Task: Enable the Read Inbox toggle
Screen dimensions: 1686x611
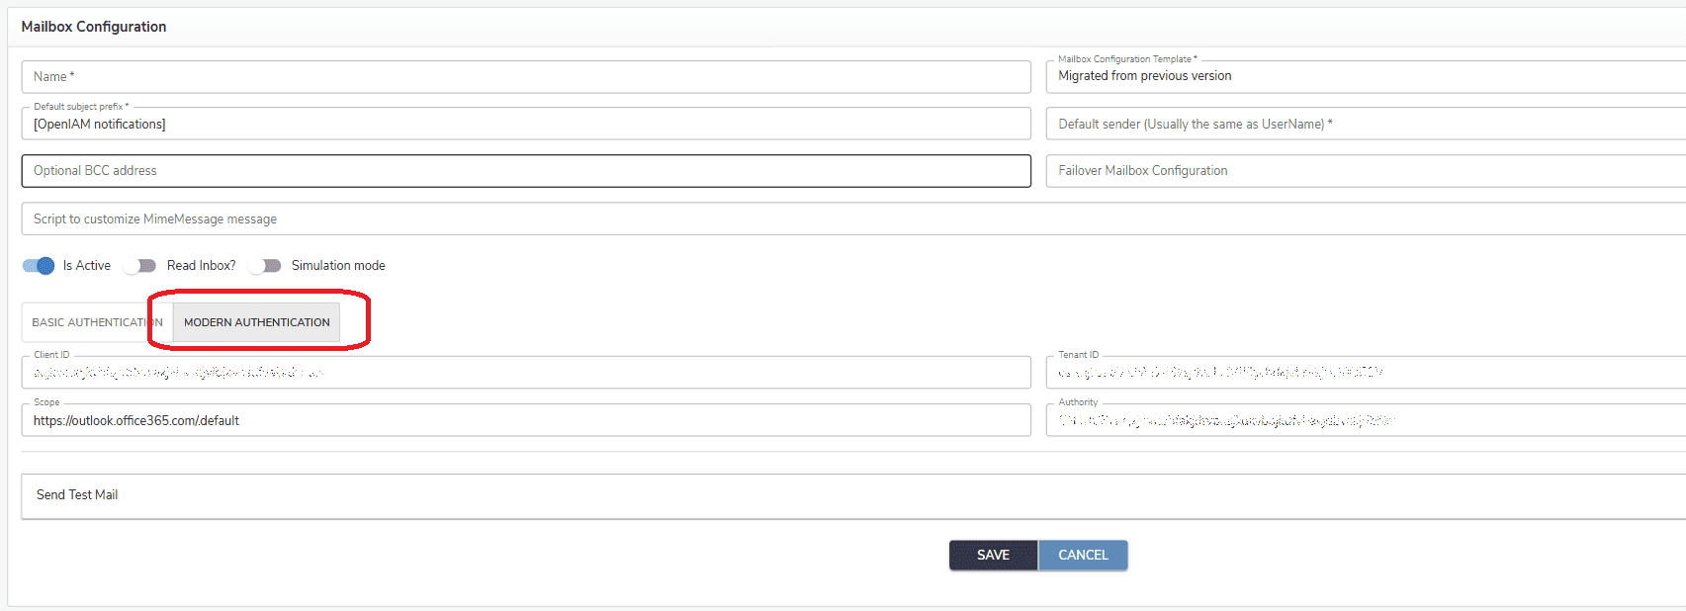Action: pos(140,265)
